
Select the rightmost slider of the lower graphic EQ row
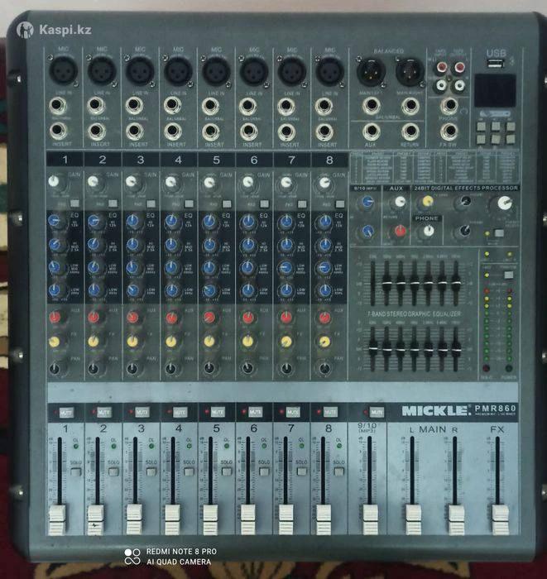[456, 349]
